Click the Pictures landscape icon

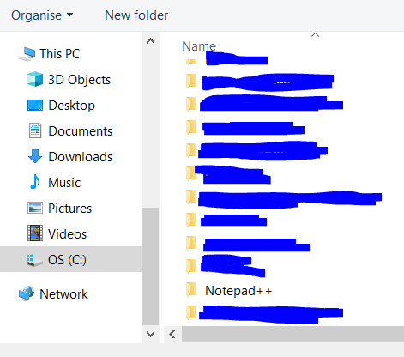[x=35, y=208]
